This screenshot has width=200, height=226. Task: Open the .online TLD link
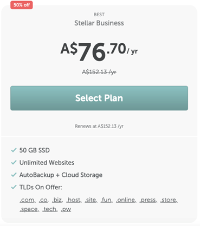(126, 200)
